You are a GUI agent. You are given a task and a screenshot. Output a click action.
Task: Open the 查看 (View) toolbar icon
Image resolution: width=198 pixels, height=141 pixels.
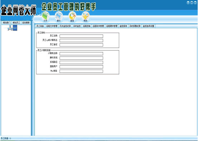[x=72, y=17]
